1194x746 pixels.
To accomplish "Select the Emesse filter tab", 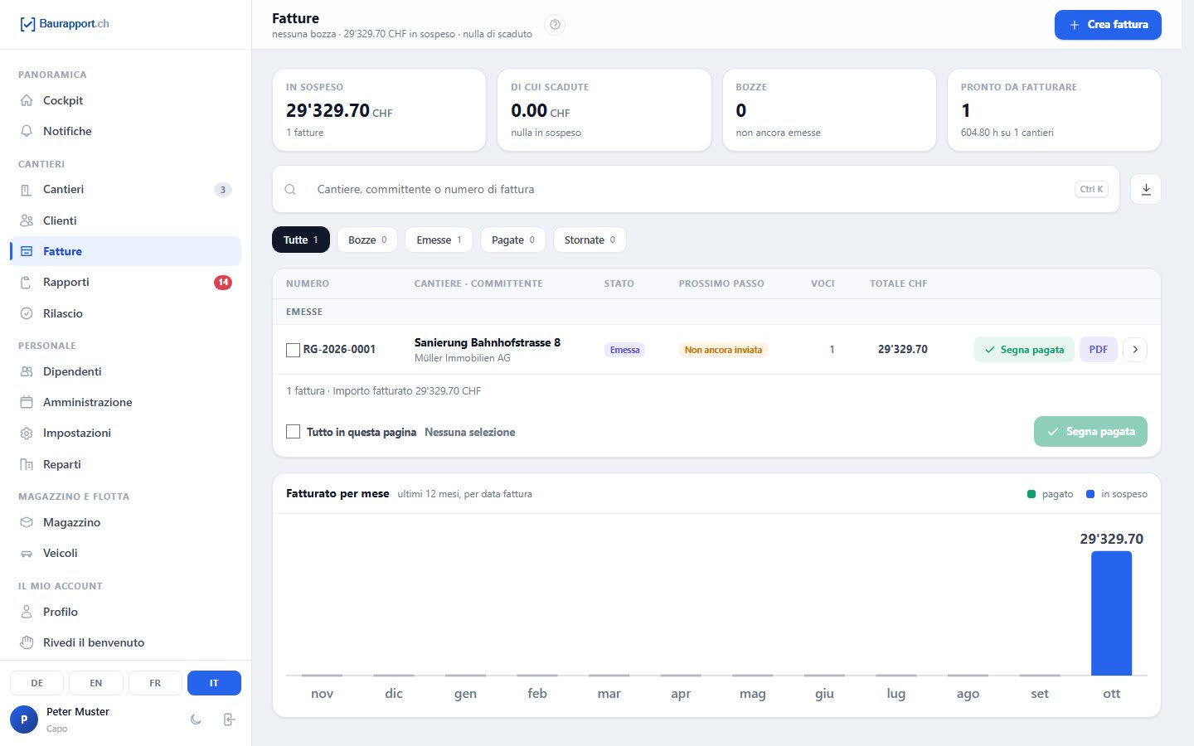I will tap(439, 240).
